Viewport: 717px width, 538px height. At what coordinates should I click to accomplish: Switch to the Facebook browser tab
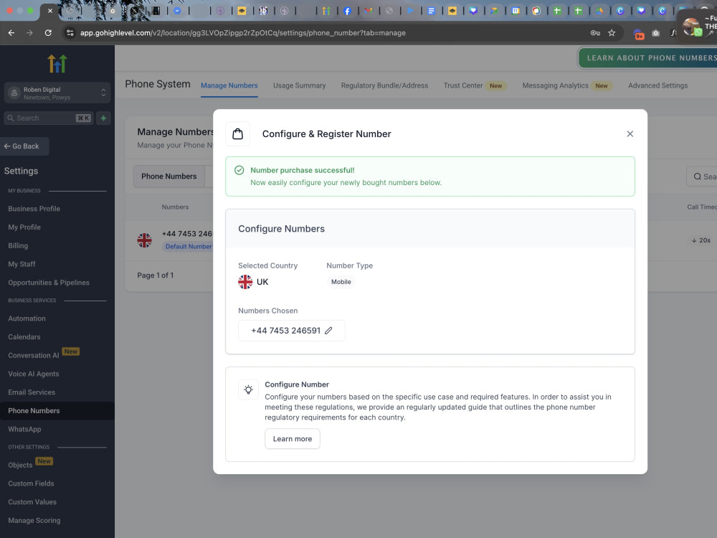click(347, 11)
